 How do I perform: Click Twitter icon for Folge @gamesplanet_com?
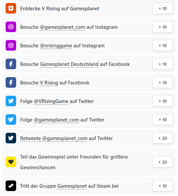[11, 120]
